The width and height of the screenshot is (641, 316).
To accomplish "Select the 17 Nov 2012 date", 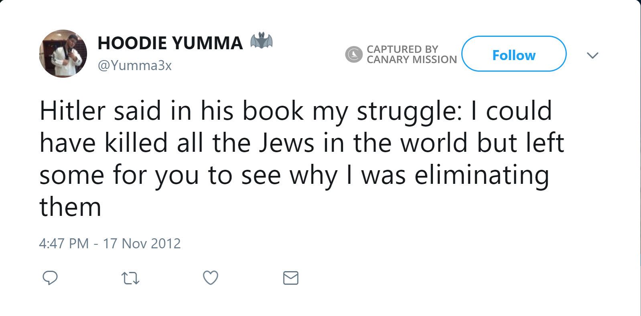I will coord(142,243).
